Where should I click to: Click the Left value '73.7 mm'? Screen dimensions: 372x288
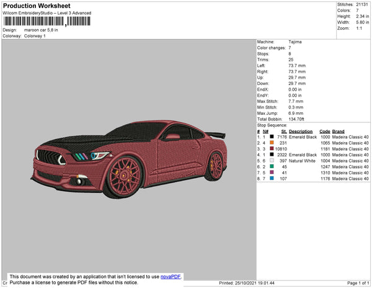point(297,66)
